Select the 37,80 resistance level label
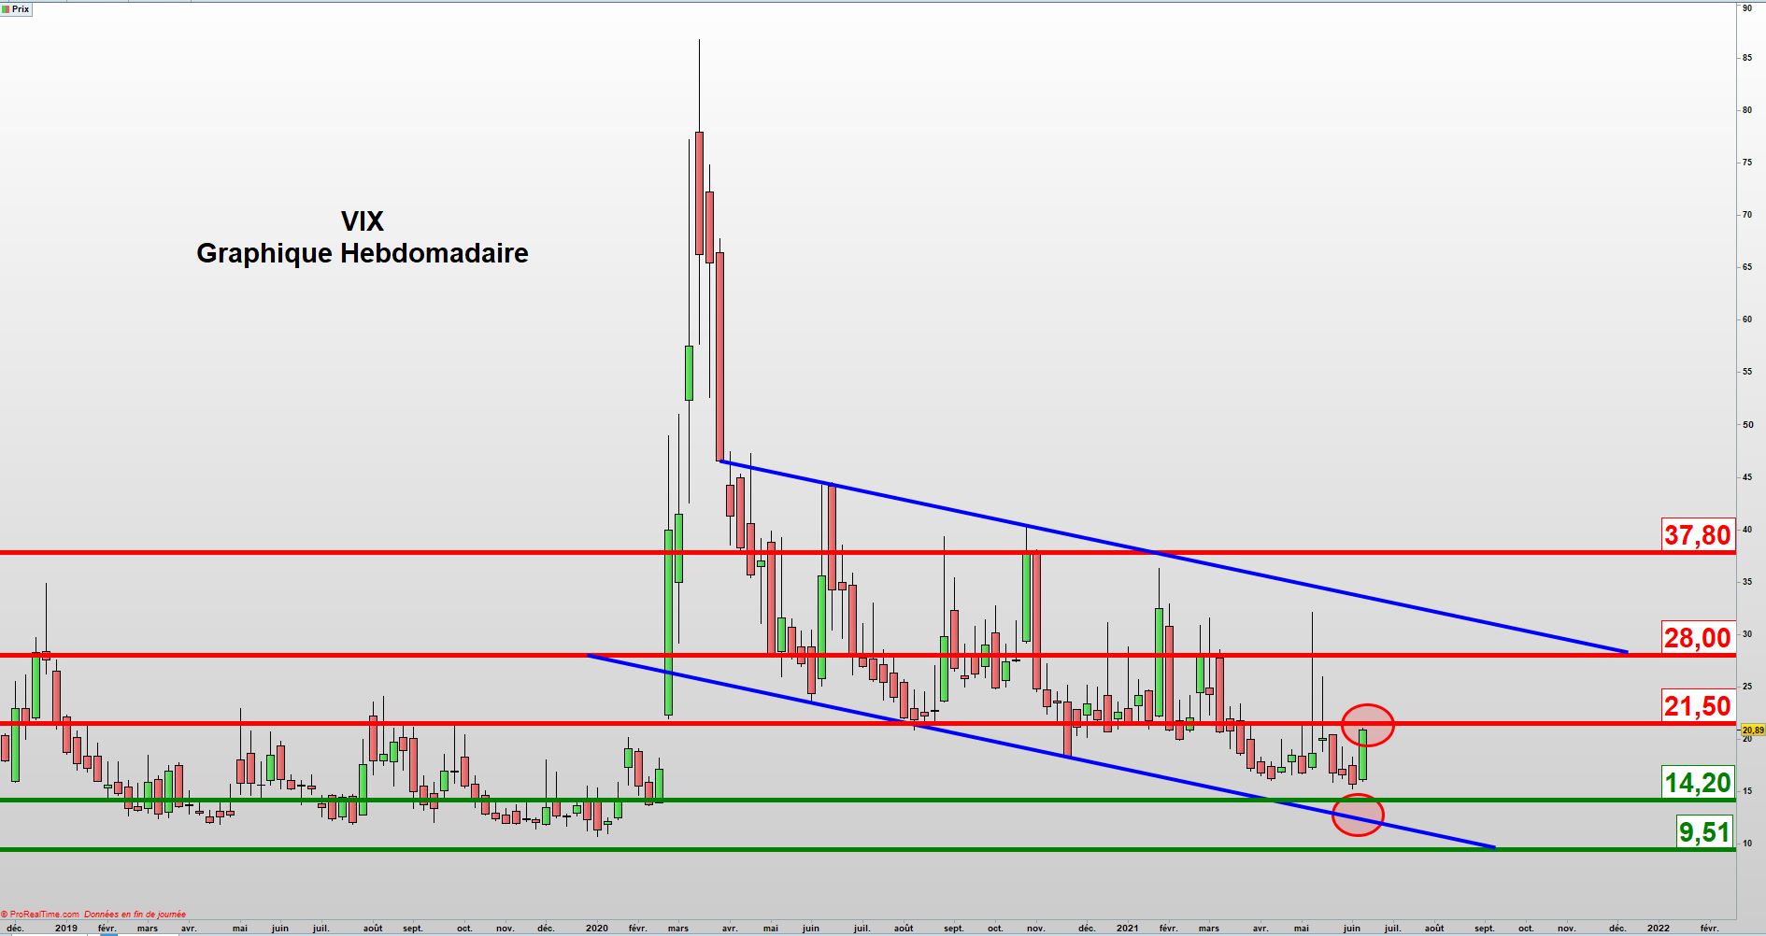 click(1697, 535)
